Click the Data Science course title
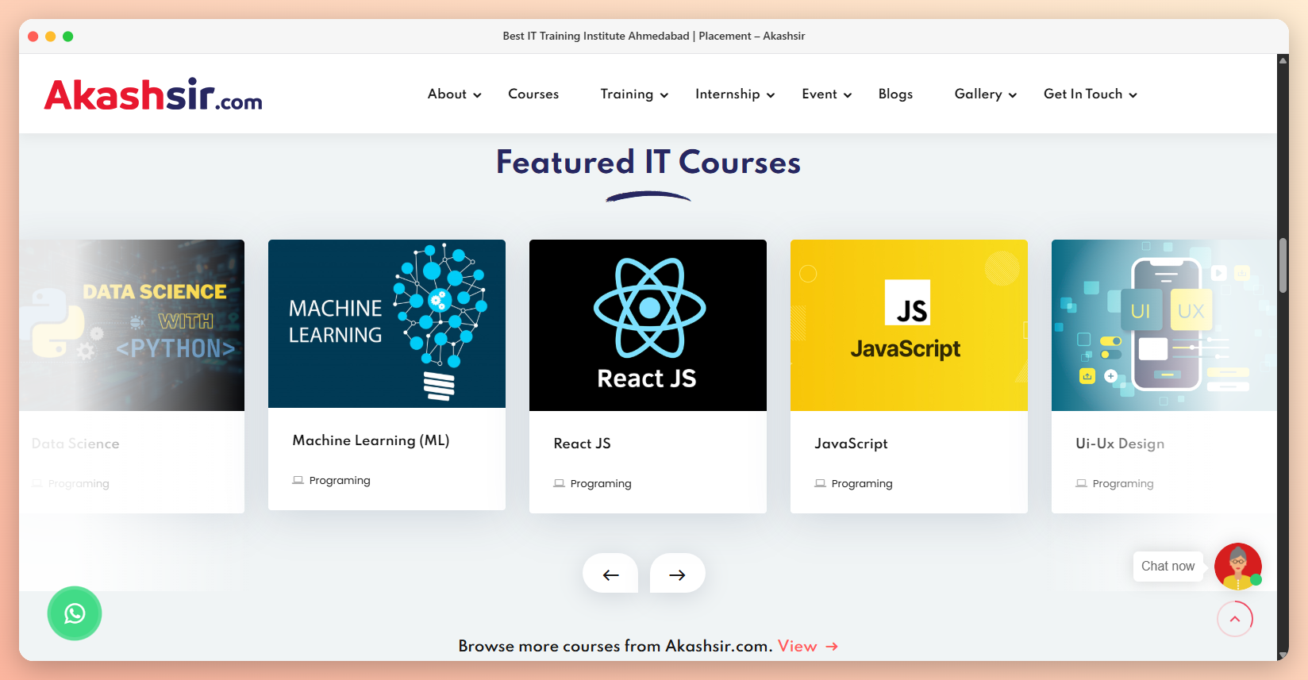 pyautogui.click(x=75, y=444)
